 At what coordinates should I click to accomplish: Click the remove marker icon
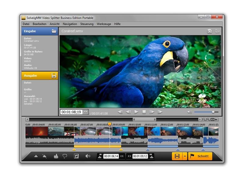pyautogui.click(x=45, y=156)
